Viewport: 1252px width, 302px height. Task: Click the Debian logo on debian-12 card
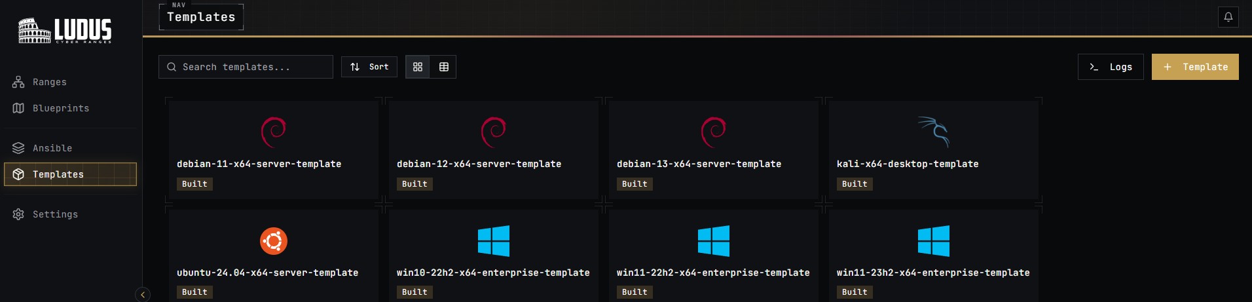click(x=494, y=132)
